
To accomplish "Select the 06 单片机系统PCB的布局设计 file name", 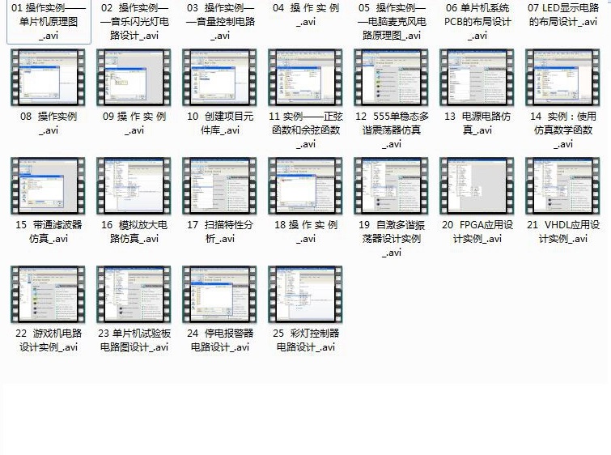I will point(477,22).
